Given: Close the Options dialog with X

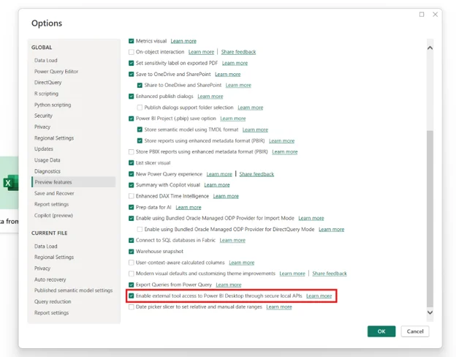Looking at the screenshot, I should [435, 15].
